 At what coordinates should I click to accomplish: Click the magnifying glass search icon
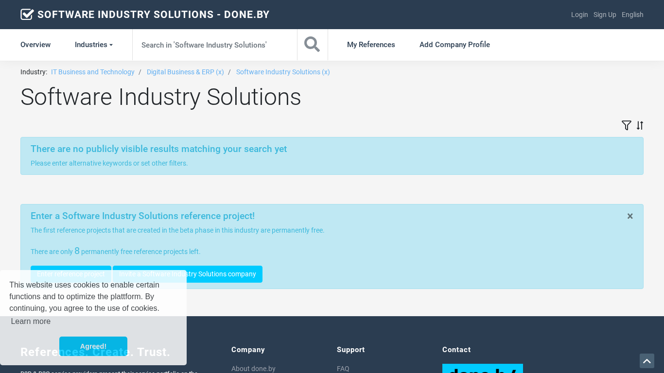click(312, 45)
